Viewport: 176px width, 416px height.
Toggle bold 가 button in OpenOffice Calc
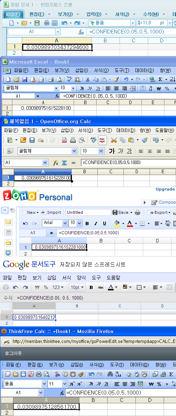[x=112, y=151]
